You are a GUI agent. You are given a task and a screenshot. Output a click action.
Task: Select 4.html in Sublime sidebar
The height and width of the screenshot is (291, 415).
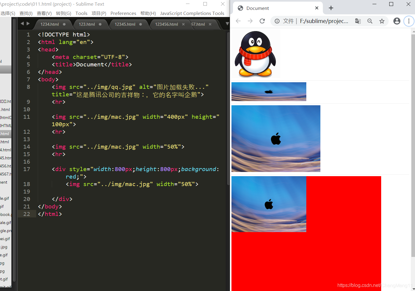pyautogui.click(x=6, y=150)
